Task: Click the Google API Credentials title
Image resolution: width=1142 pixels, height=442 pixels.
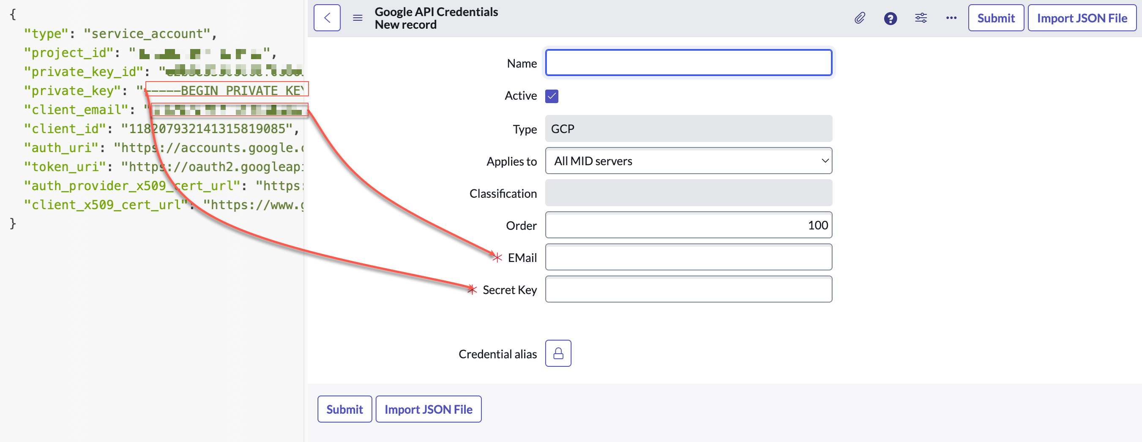Action: (436, 11)
